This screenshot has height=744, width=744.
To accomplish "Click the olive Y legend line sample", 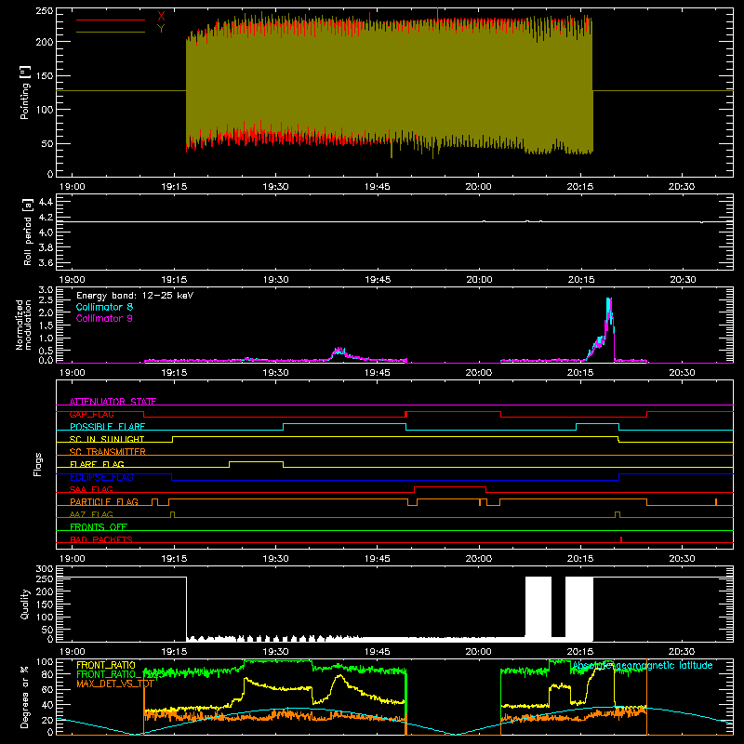I will pos(111,32).
